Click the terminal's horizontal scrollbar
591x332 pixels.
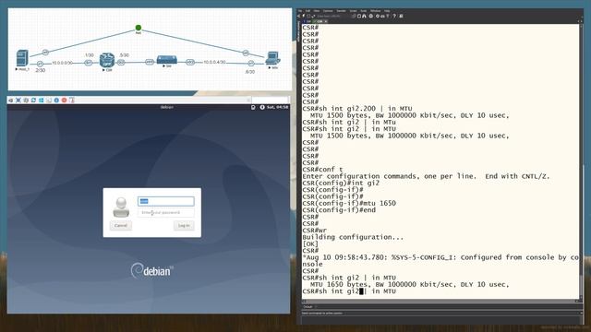(x=440, y=302)
